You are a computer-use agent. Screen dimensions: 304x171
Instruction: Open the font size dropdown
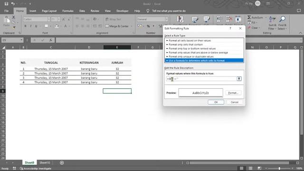pos(59,19)
